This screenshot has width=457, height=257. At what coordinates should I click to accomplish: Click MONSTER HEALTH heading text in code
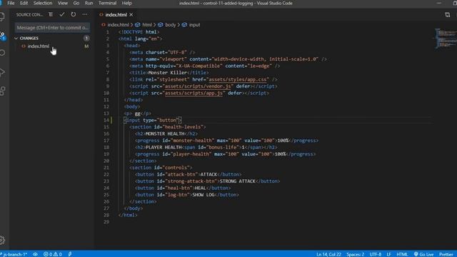pos(165,133)
